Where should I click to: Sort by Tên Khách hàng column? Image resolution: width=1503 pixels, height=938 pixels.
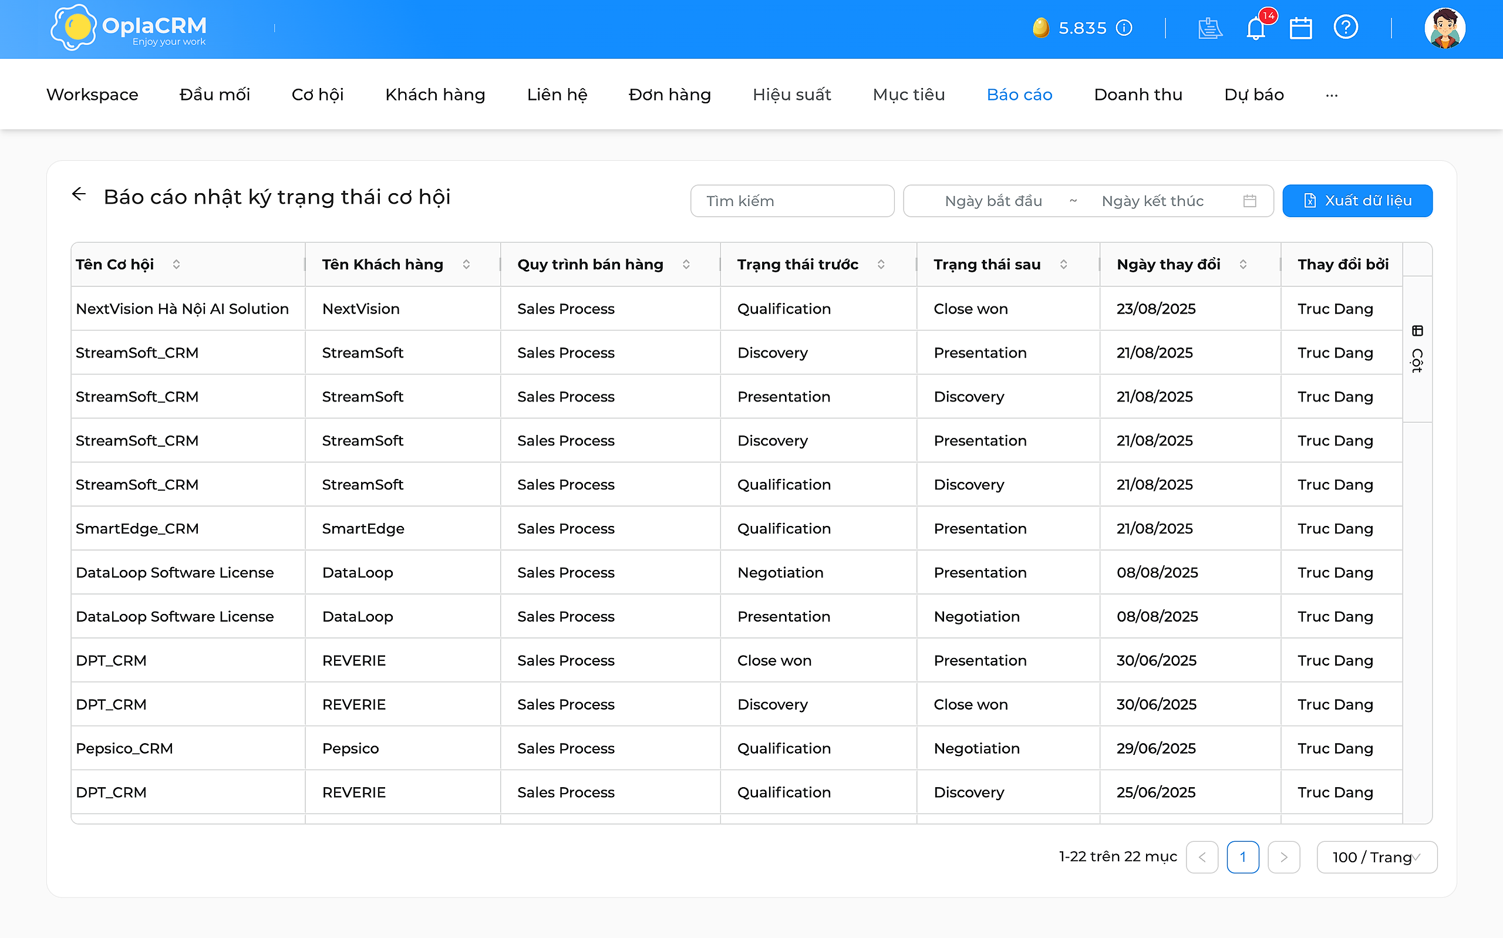pyautogui.click(x=466, y=264)
